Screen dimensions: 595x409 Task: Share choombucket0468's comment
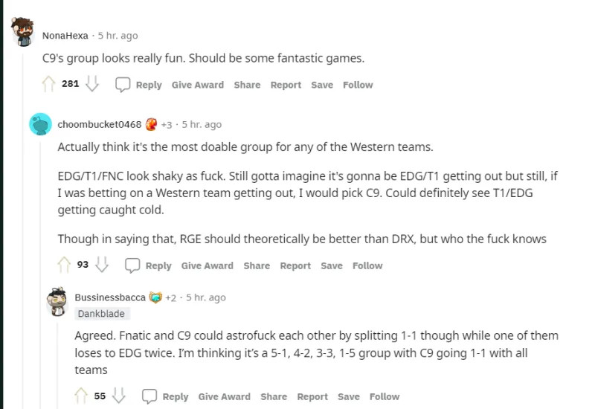tap(257, 265)
